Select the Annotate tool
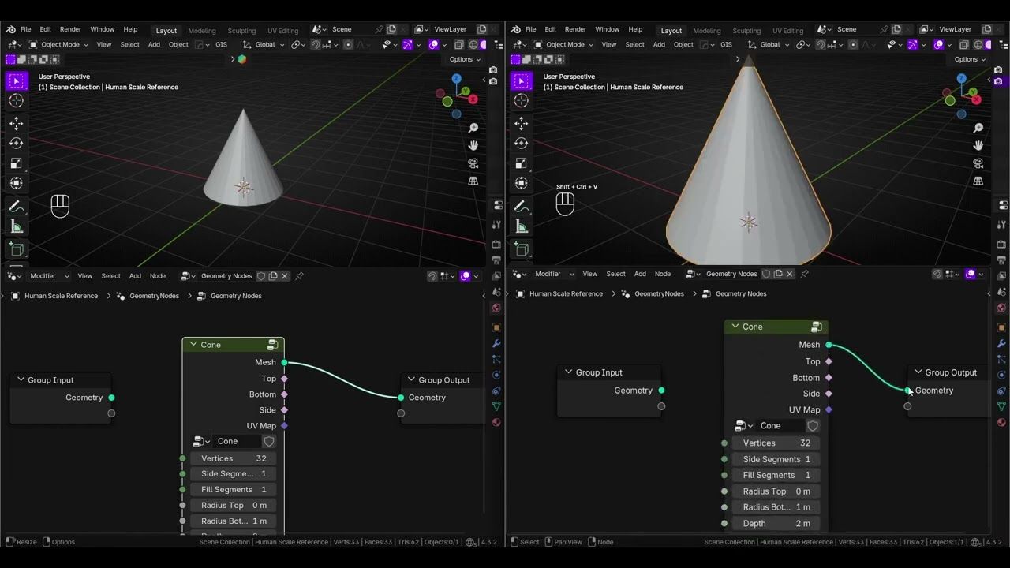 17,206
